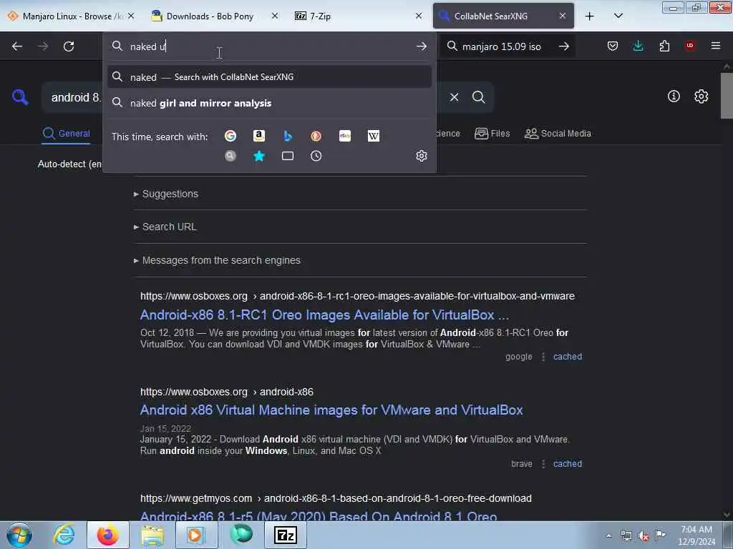Click the muted volume tray icon
733x549 pixels.
click(x=644, y=535)
